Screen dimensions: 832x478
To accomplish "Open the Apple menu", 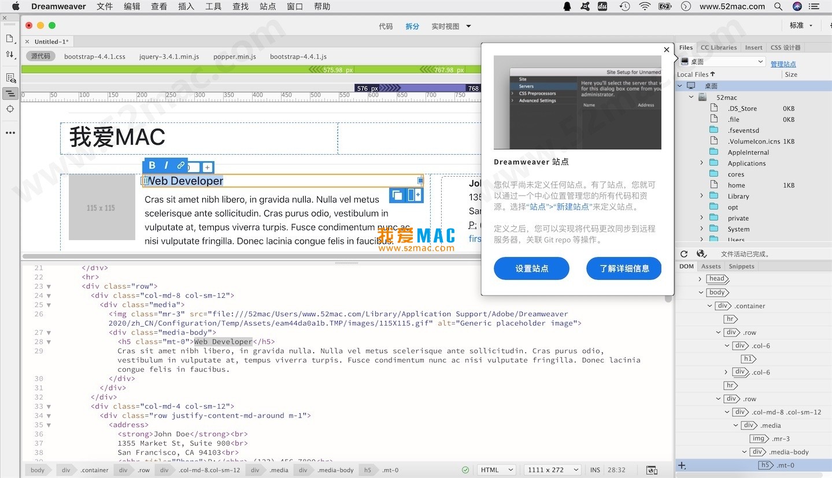I will [x=16, y=6].
